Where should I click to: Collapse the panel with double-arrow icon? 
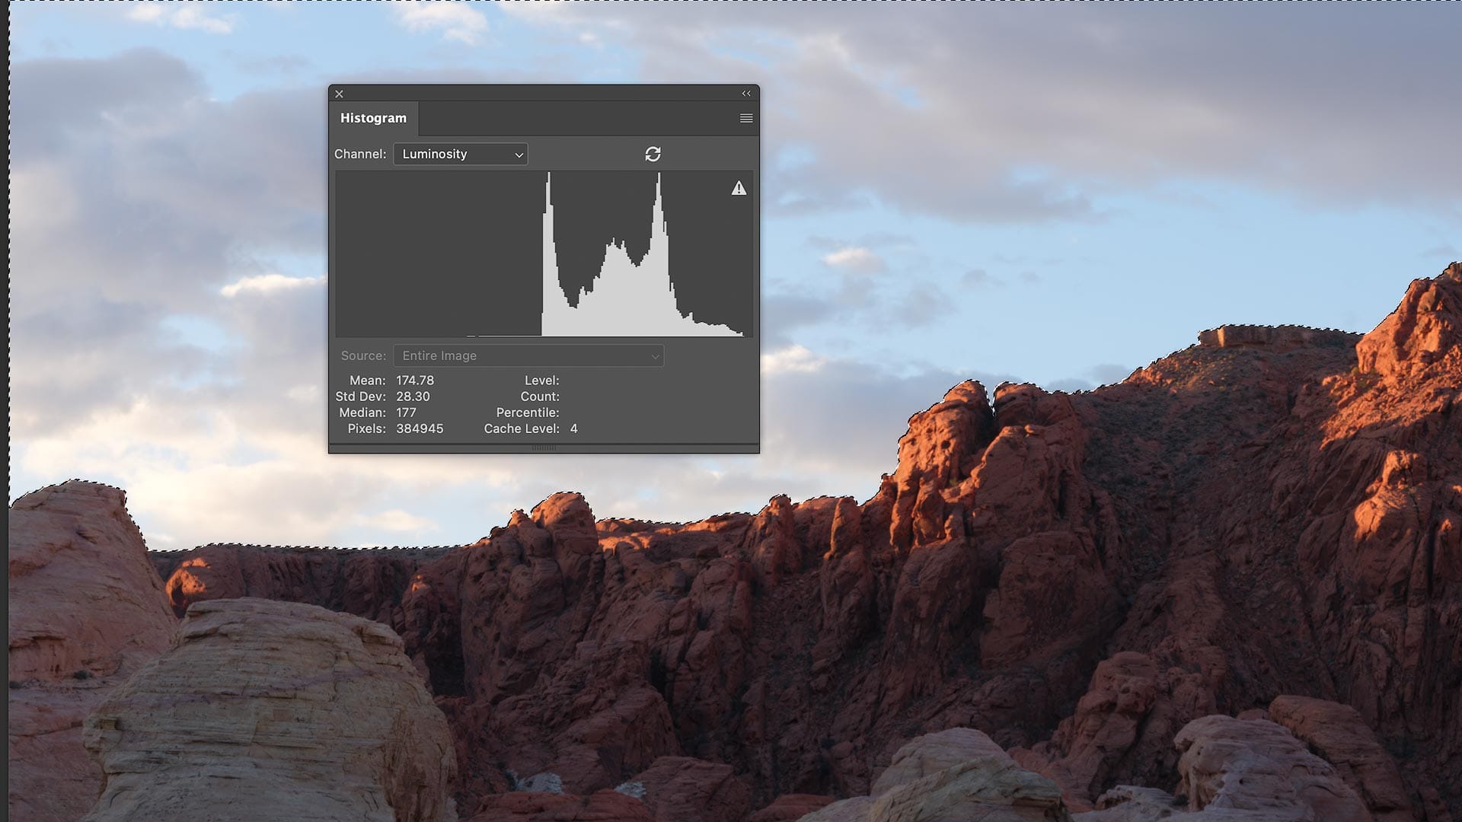pos(746,94)
